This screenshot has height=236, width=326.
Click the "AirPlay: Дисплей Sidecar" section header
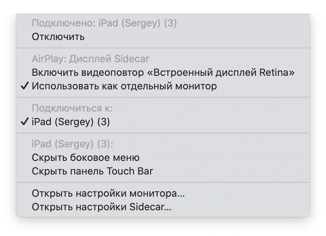(90, 59)
